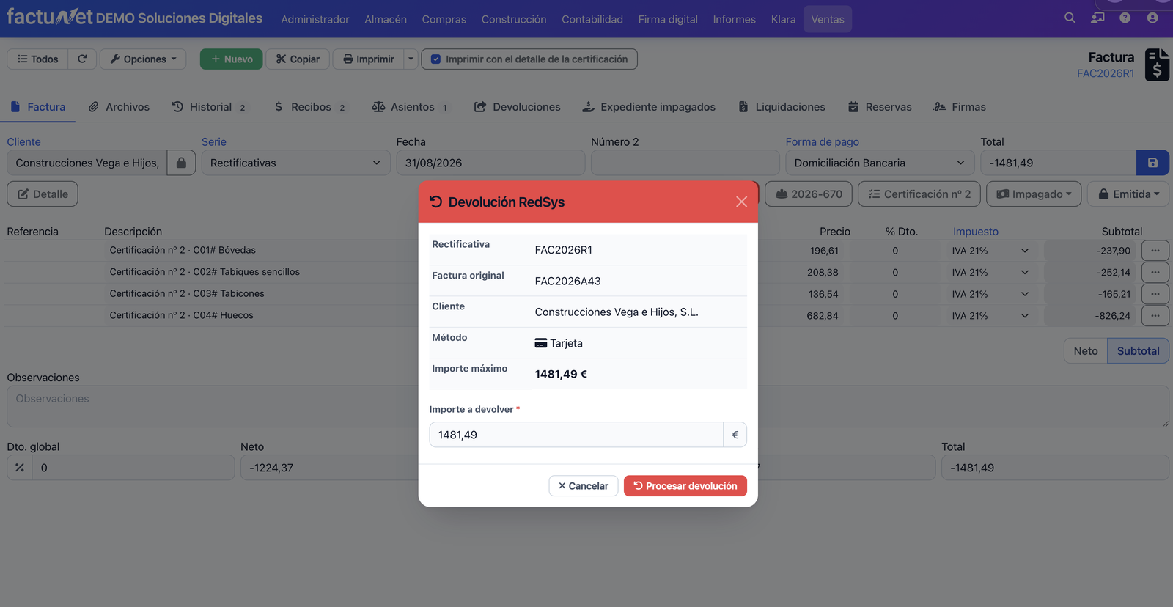Viewport: 1173px width, 607px height.
Task: Open the Impagado status dropdown
Action: [x=1034, y=194]
